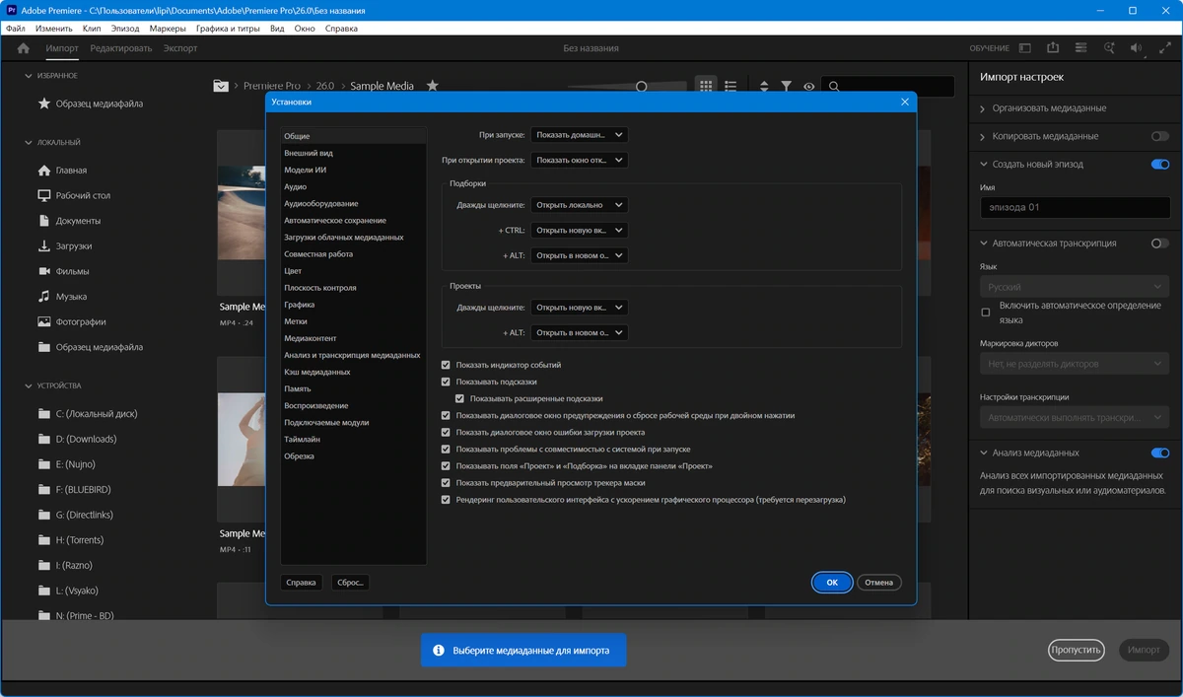Collapse the Устройства sidebar group

28,385
